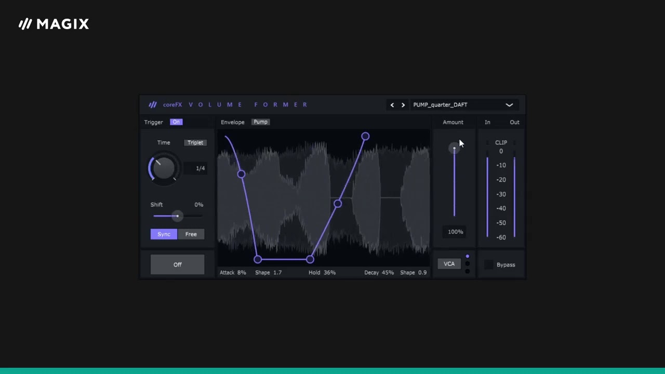Select the decay curve shape node
Screen dimensions: 665x374
(x=338, y=204)
